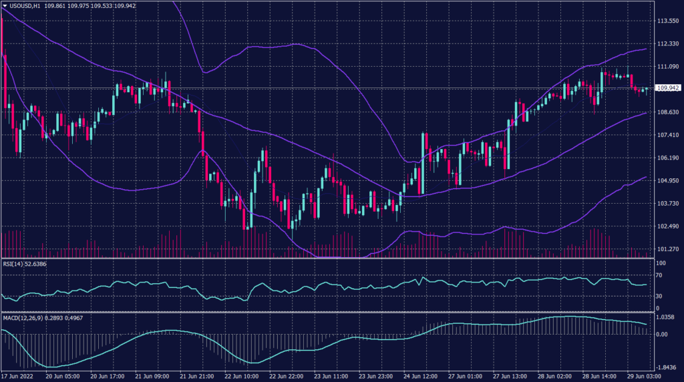Click the MACD 1.0358 scale label
This screenshot has width=684, height=382.
665,318
